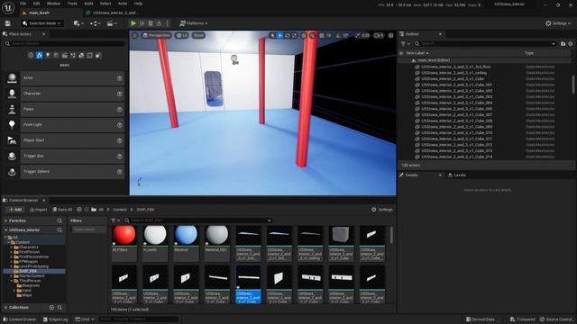
Task: Open the Window menu
Action: tap(53, 4)
